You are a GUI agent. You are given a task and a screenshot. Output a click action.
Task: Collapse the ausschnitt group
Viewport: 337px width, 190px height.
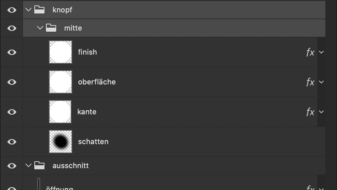coord(28,165)
